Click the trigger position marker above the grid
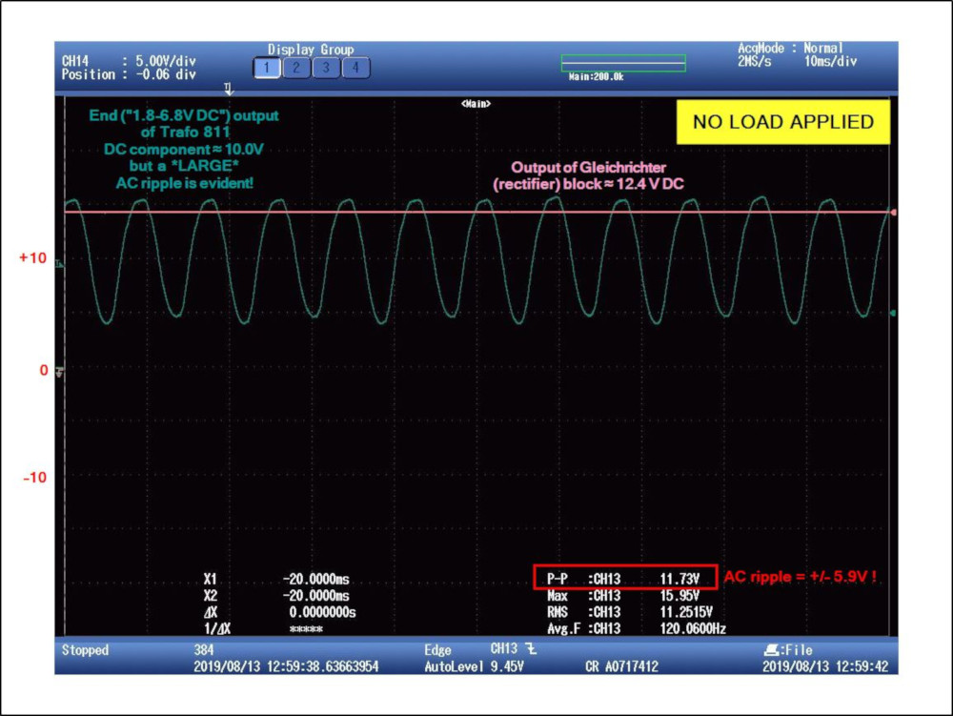The height and width of the screenshot is (716, 953). pos(228,89)
